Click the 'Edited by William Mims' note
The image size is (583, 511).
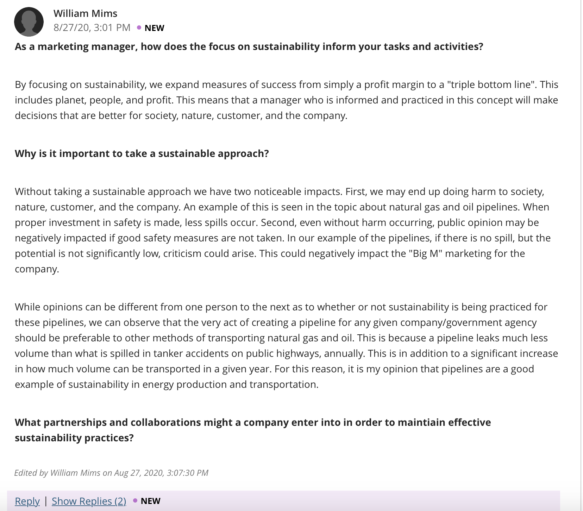click(x=111, y=473)
